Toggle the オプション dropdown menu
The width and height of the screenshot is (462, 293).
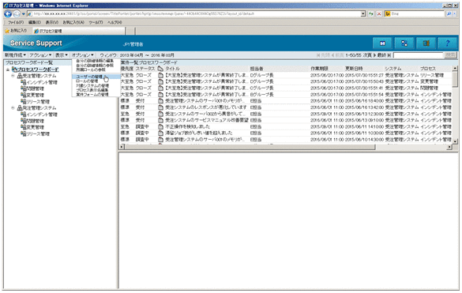pos(82,55)
